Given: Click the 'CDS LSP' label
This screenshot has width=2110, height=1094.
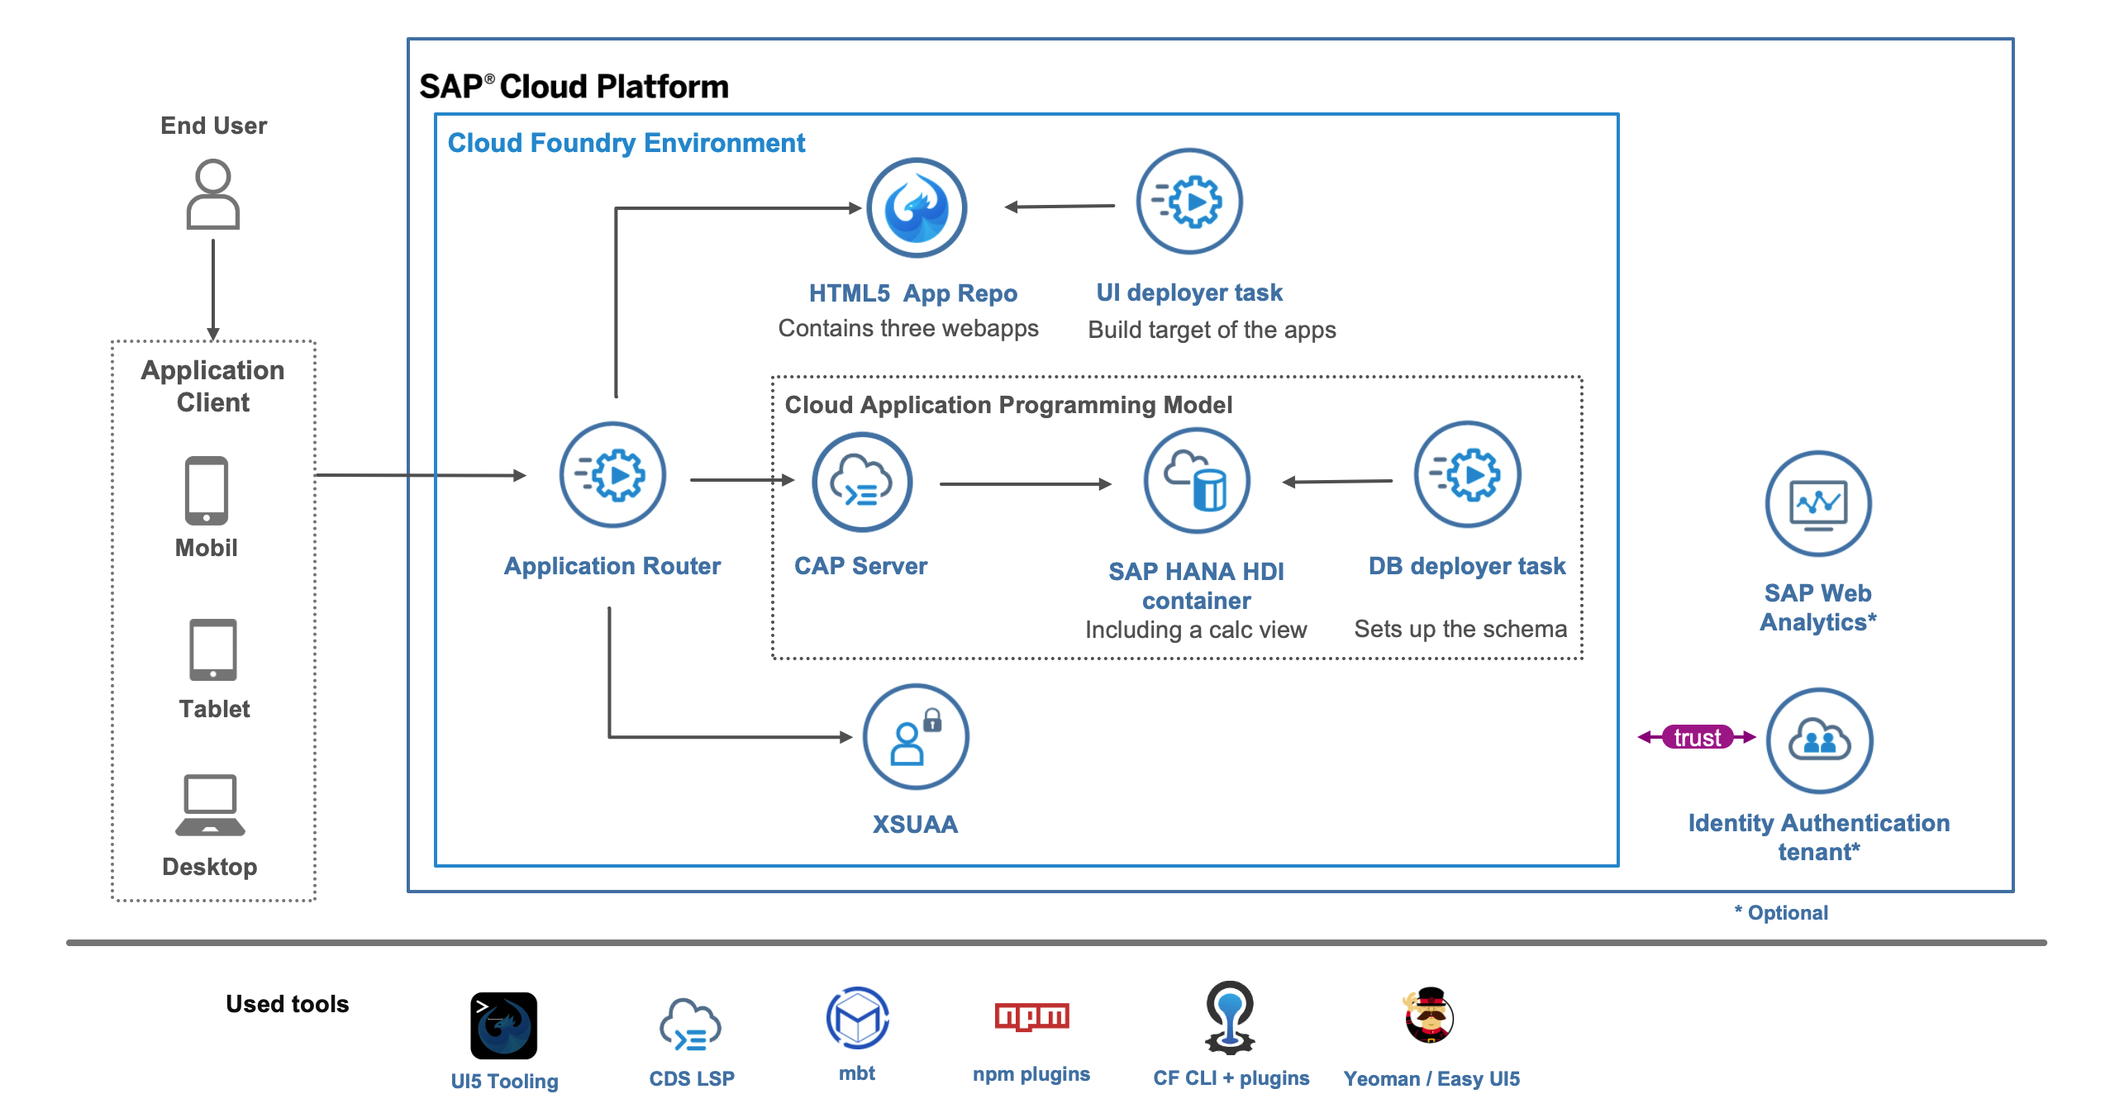Looking at the screenshot, I should click(692, 1078).
